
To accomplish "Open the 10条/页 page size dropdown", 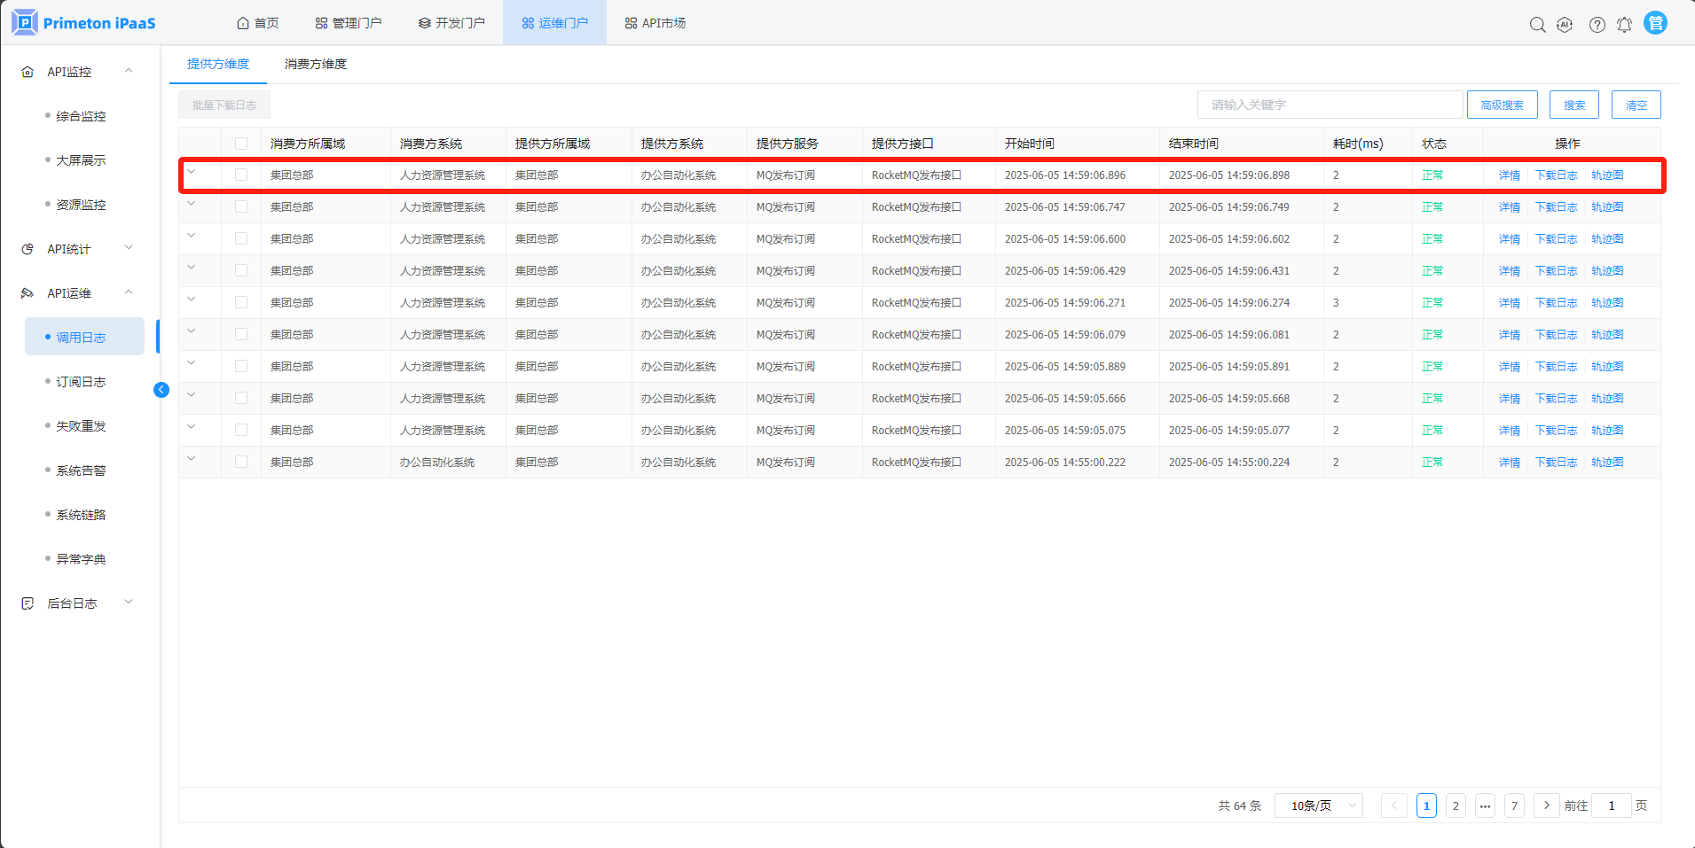I will [1318, 805].
